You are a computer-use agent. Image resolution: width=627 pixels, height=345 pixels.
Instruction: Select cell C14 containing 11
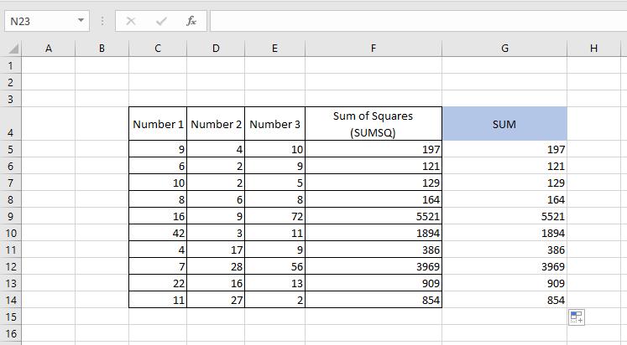pyautogui.click(x=158, y=300)
